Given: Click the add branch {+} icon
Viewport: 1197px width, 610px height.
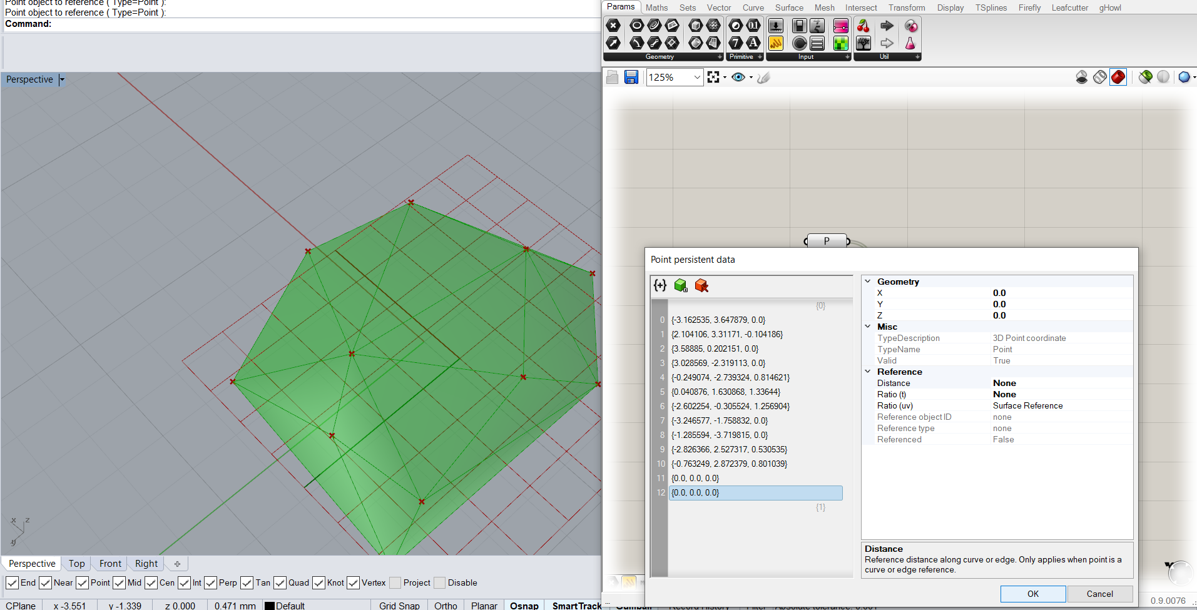Looking at the screenshot, I should pyautogui.click(x=660, y=286).
